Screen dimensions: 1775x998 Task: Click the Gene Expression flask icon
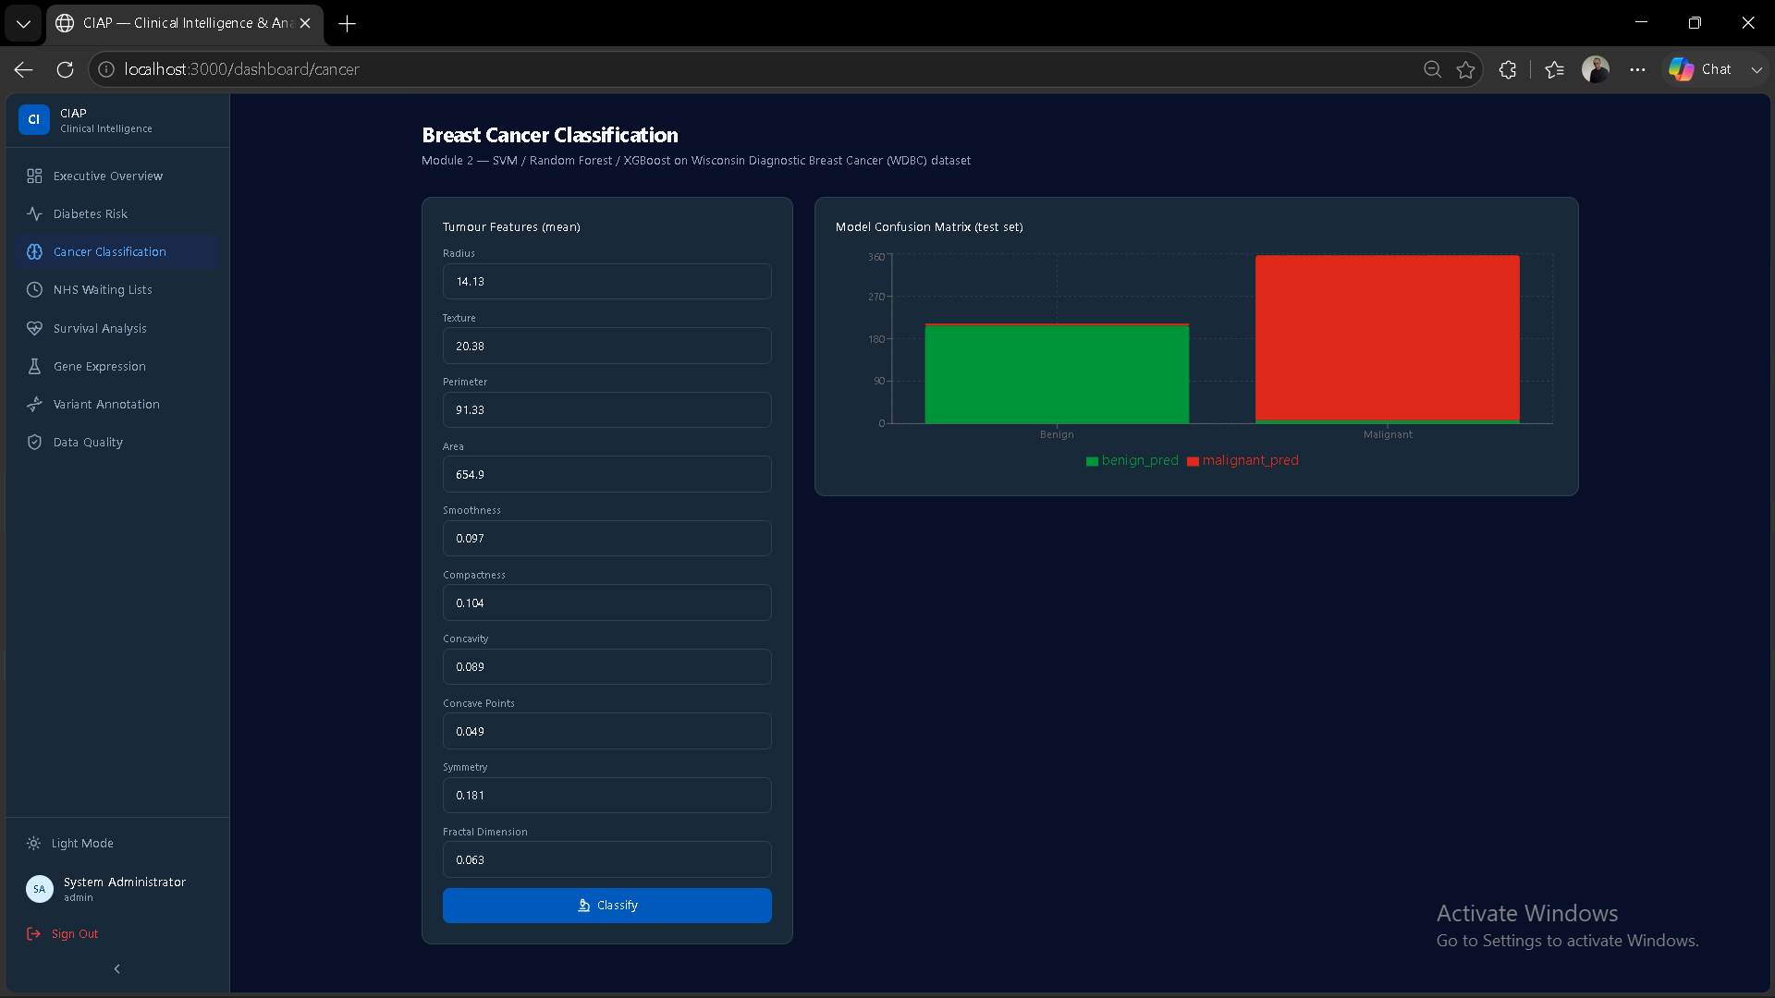[x=34, y=366]
